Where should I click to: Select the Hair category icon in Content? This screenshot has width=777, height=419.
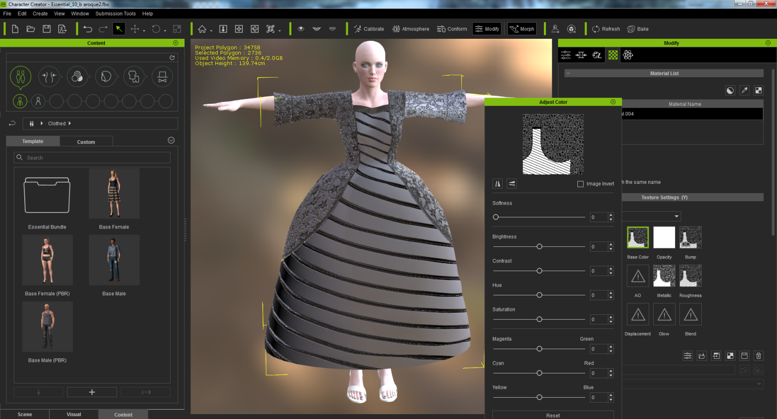pyautogui.click(x=106, y=77)
